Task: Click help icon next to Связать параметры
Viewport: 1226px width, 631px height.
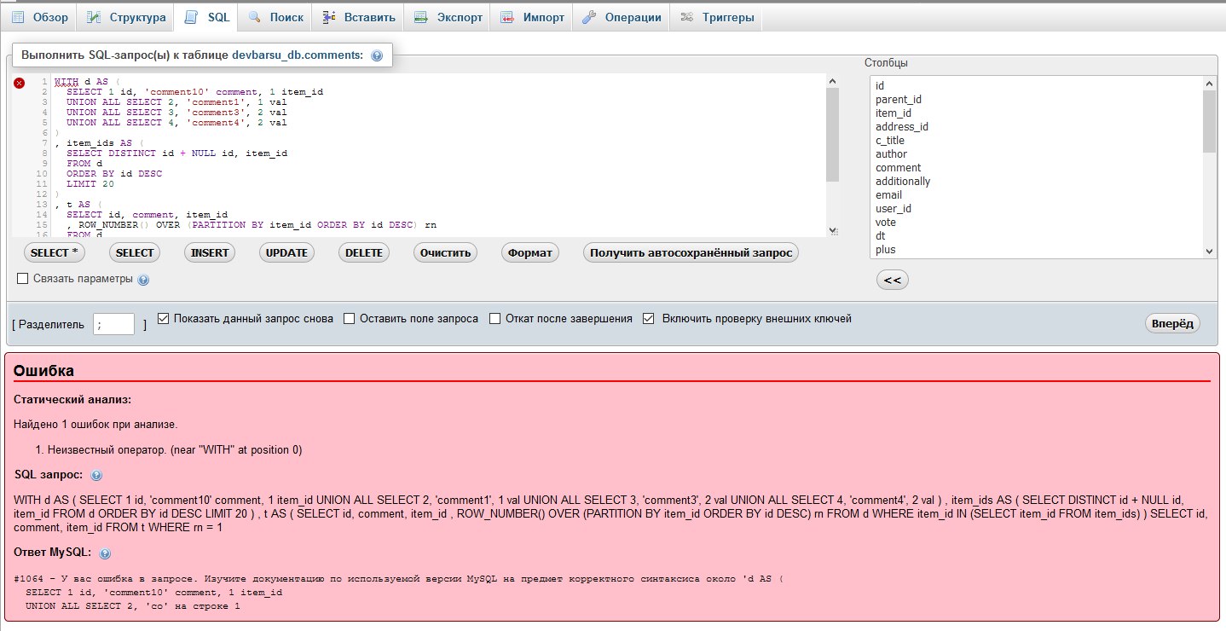Action: point(143,280)
